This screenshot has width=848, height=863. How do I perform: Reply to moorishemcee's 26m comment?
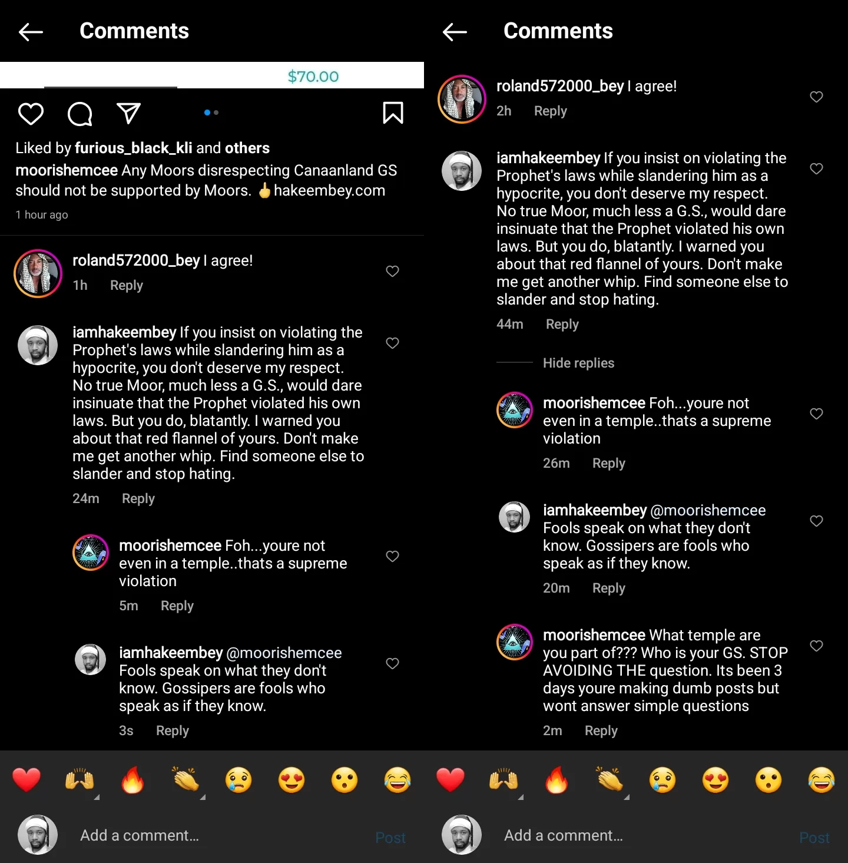coord(609,463)
